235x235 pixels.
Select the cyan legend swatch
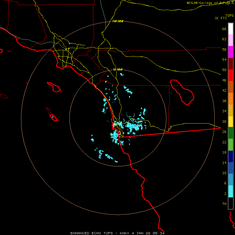pos(231,191)
